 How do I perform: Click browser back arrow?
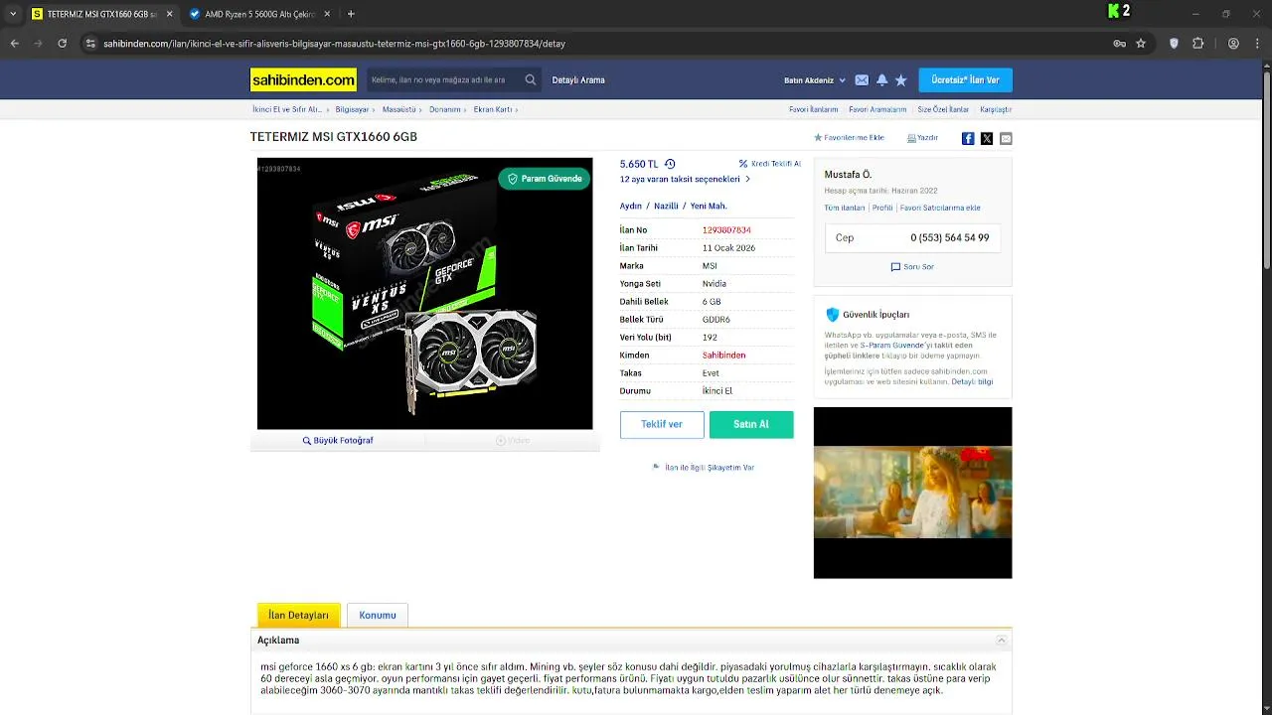[x=14, y=44]
